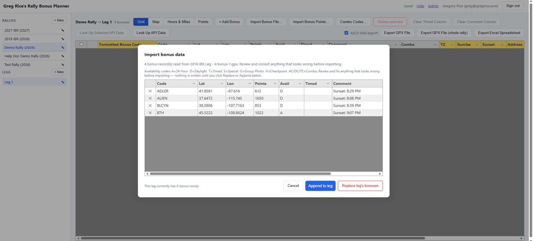533x241 pixels.
Task: Select Leg 1 in the legs list
Action: click(x=34, y=82)
